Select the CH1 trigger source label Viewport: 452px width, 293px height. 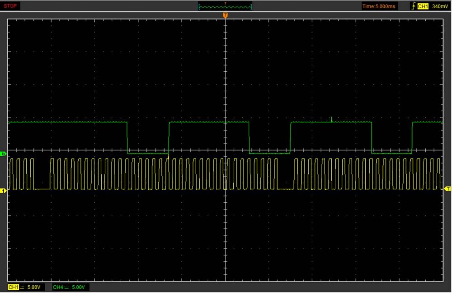pyautogui.click(x=423, y=6)
